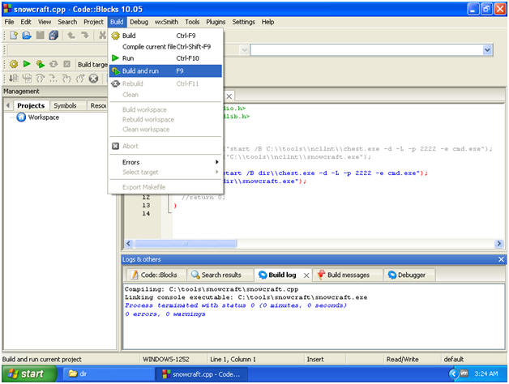Viewport: 509px width, 384px height.
Task: Click the New file toolbar icon
Action: coord(14,35)
